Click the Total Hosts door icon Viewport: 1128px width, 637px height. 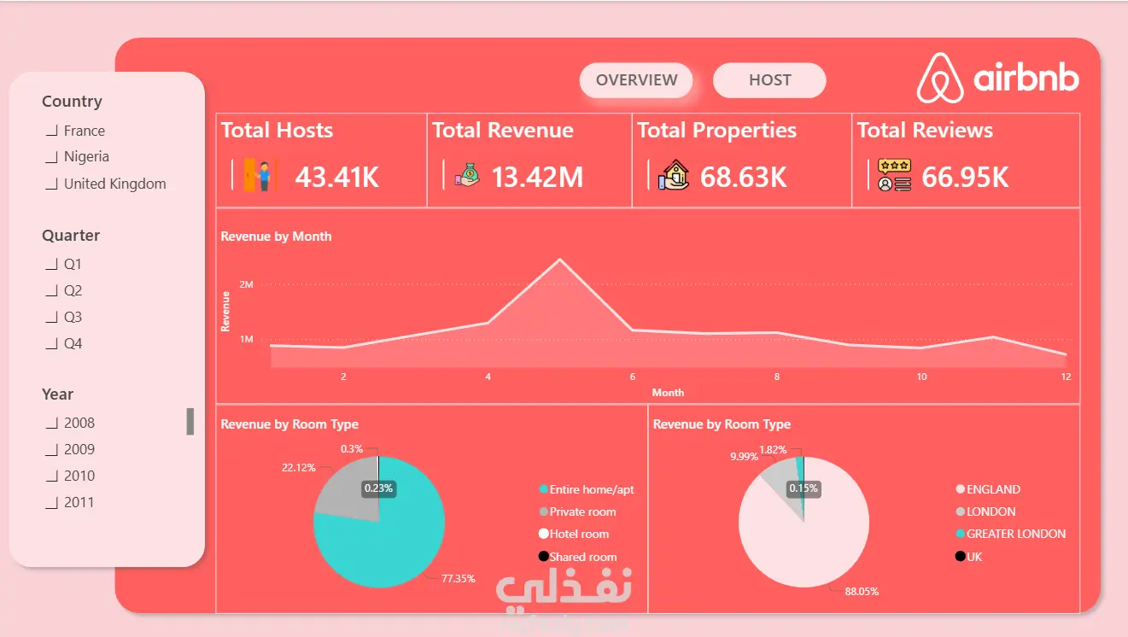261,174
